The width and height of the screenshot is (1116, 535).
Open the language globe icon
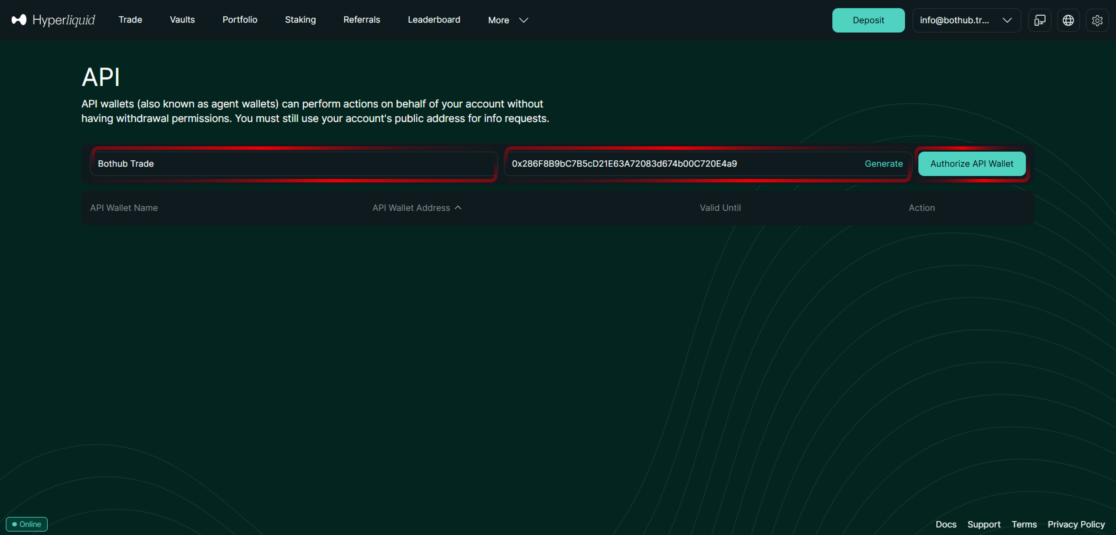(x=1068, y=20)
